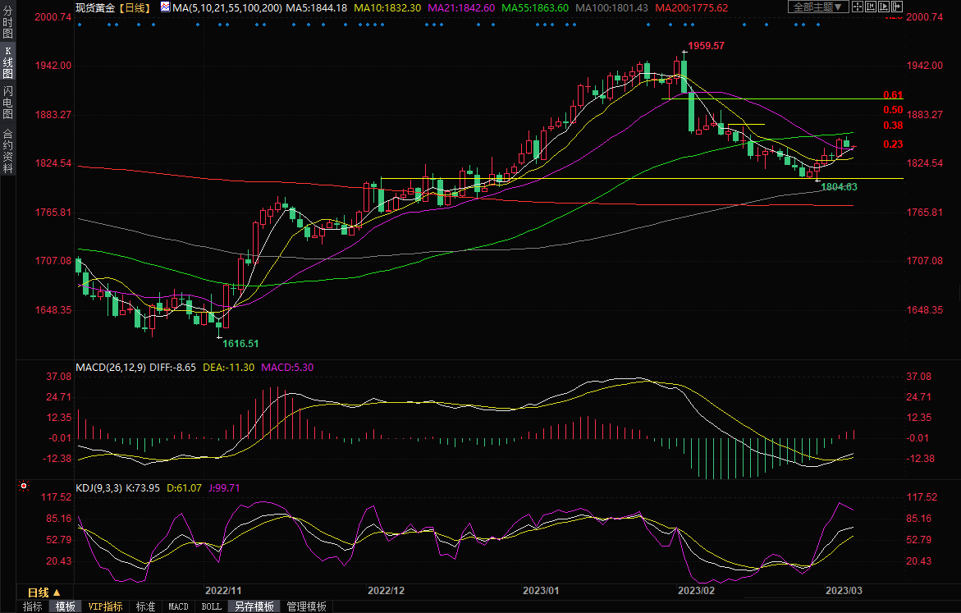
Task: Click the VIP指标 button
Action: click(105, 606)
